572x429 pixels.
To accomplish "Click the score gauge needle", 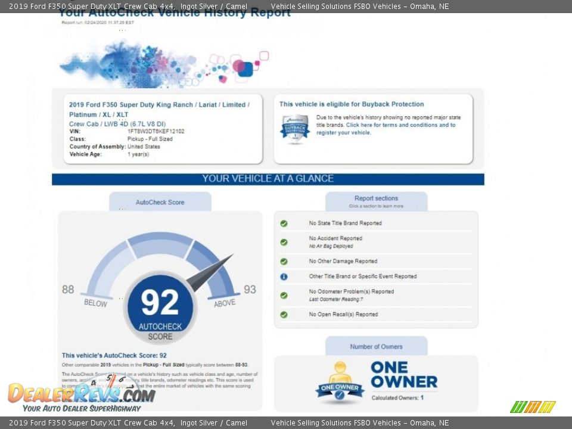I will 210,272.
